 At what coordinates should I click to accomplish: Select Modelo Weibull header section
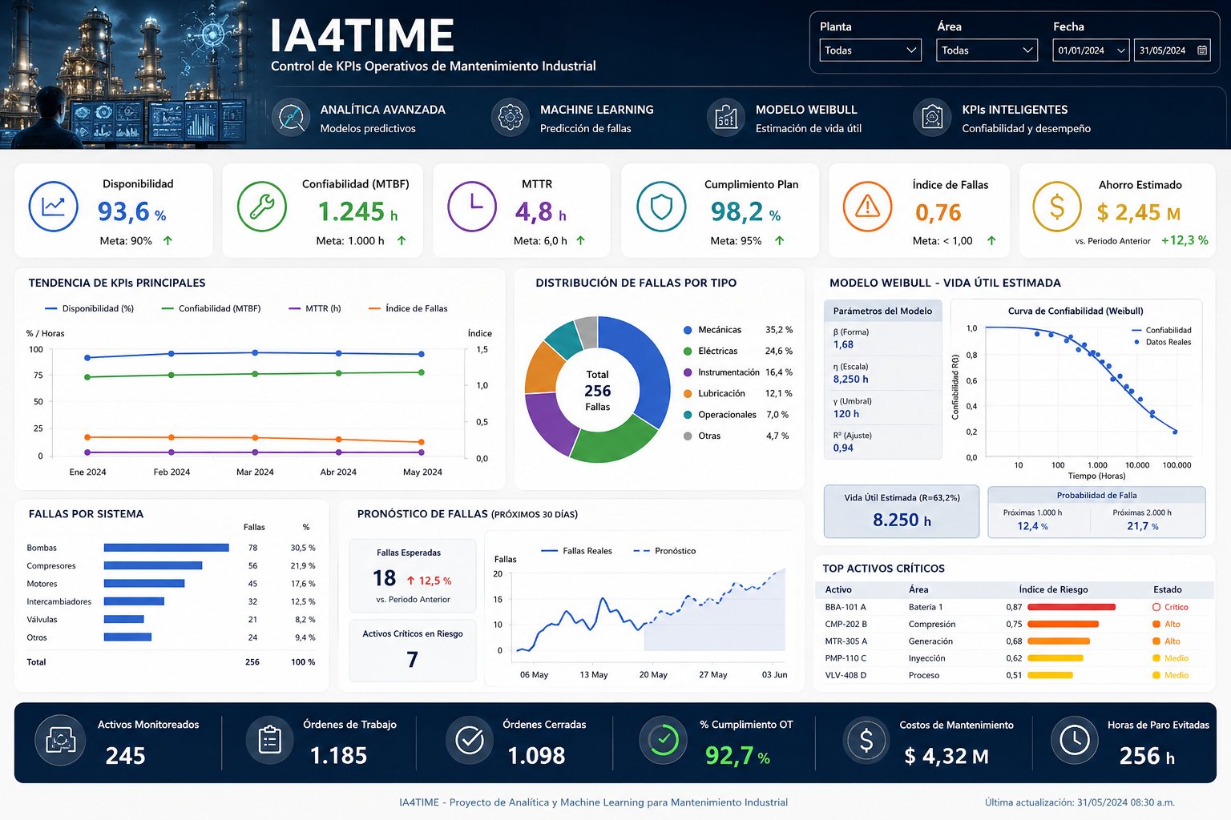[x=785, y=118]
